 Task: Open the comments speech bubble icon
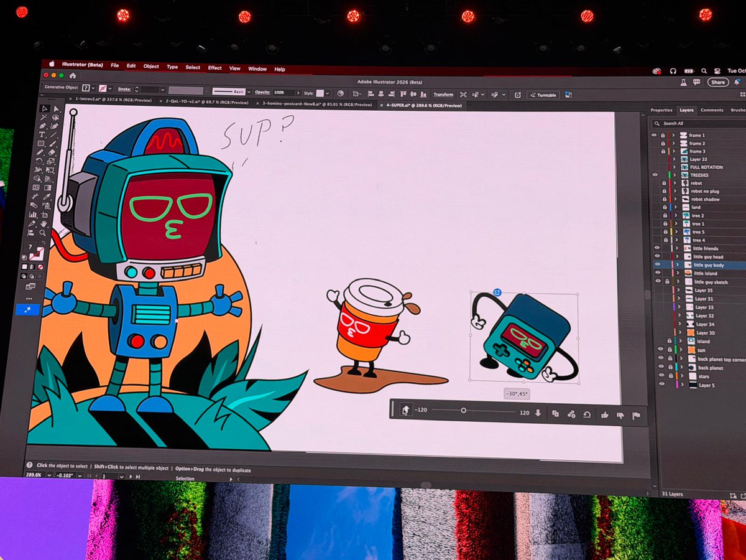[696, 82]
